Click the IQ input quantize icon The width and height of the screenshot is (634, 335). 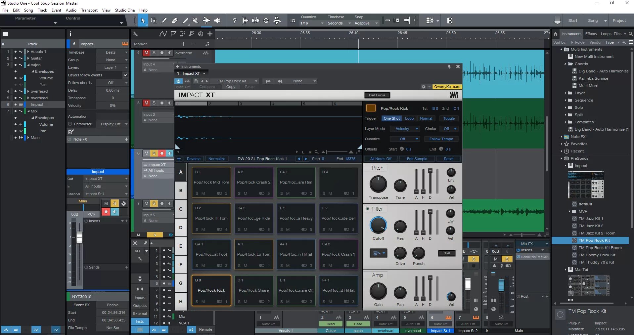point(293,21)
